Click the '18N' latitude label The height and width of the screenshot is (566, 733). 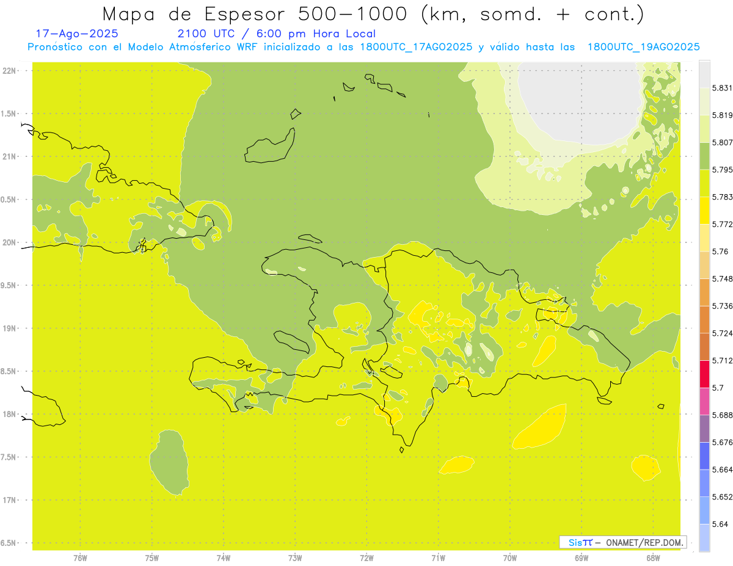(10, 414)
